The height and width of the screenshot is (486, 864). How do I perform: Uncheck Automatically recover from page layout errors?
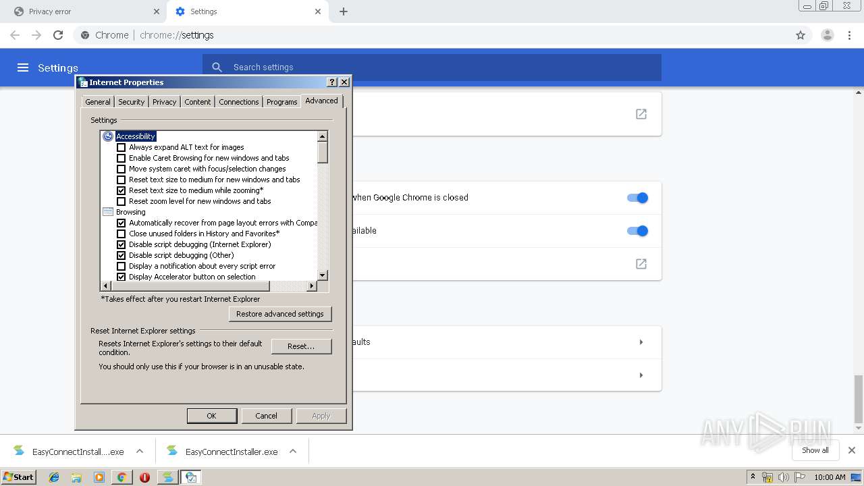122,223
